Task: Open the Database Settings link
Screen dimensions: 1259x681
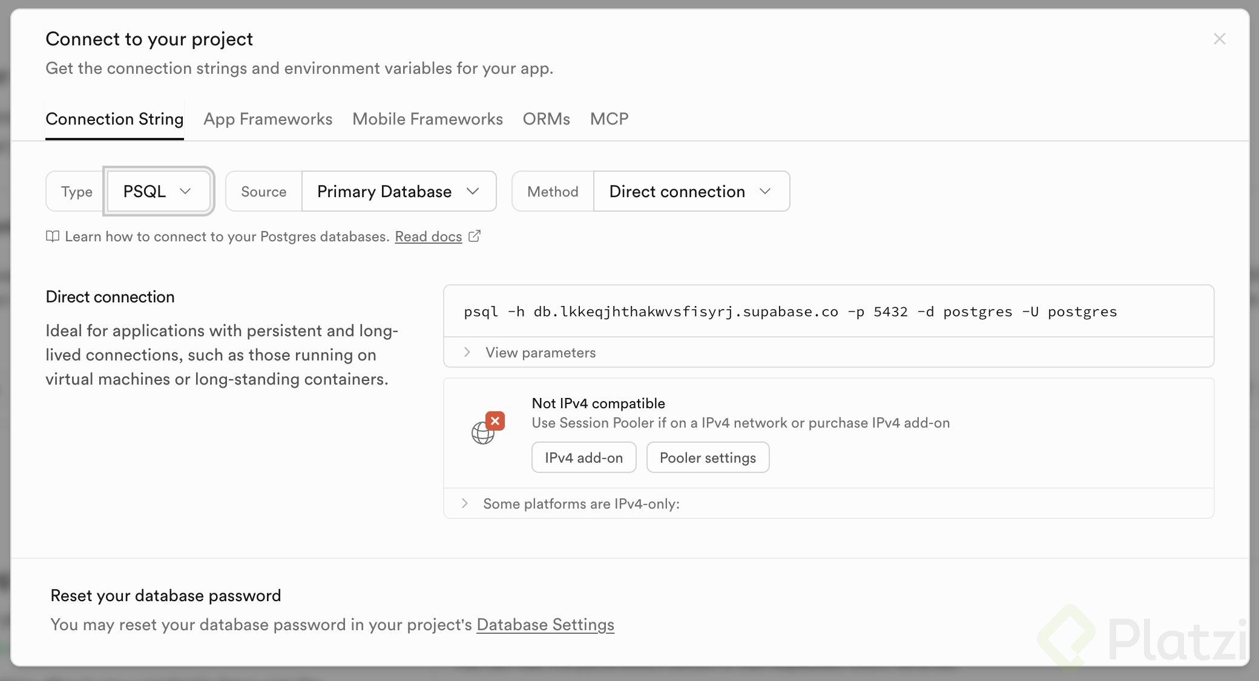Action: point(545,625)
